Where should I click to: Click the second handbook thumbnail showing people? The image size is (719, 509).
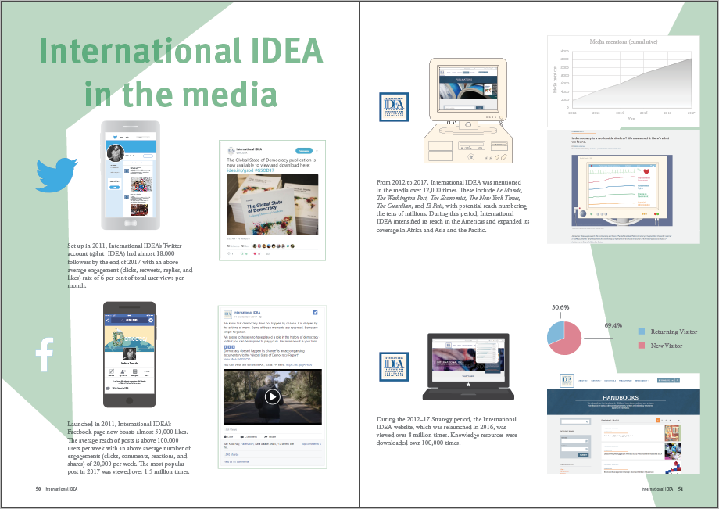coord(673,451)
